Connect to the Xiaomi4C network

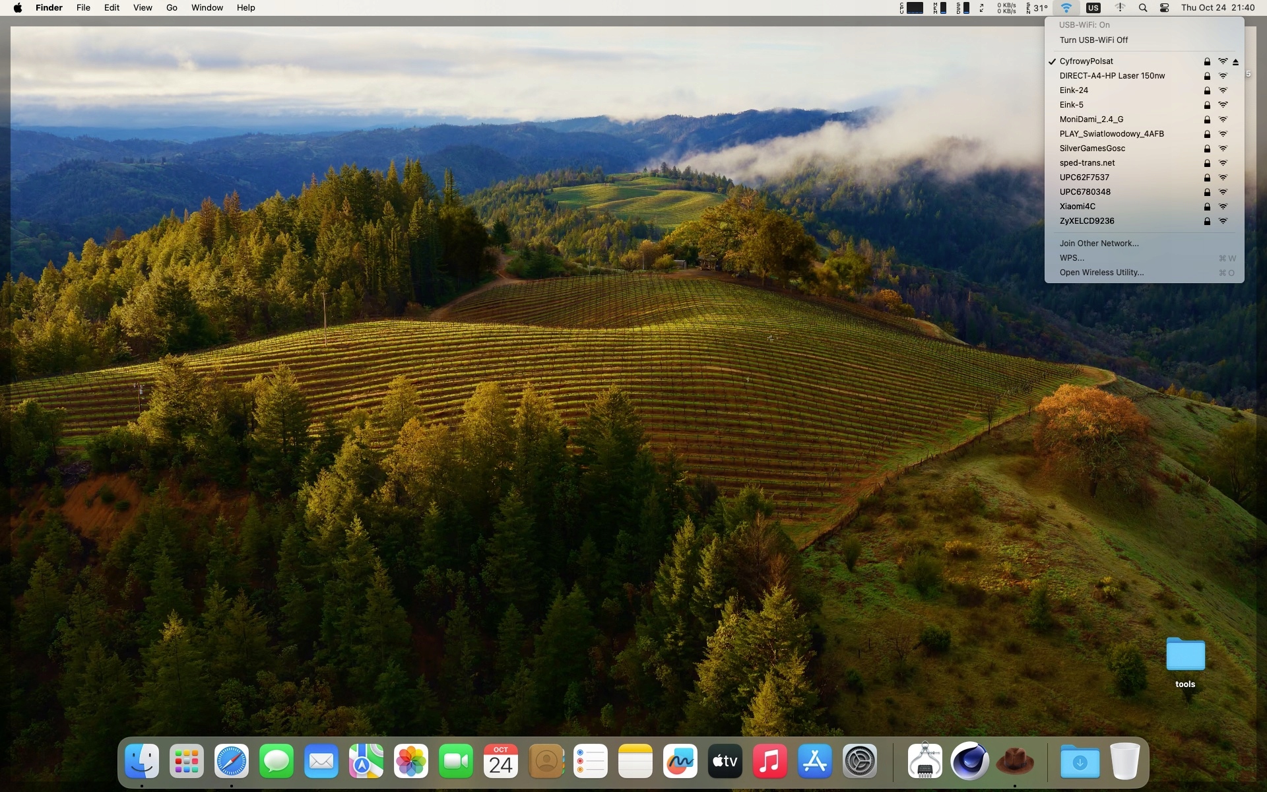(1077, 207)
